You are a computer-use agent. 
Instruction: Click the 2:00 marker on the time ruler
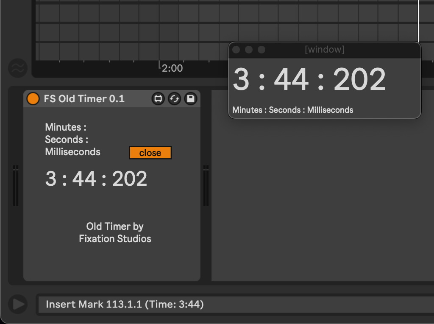172,68
